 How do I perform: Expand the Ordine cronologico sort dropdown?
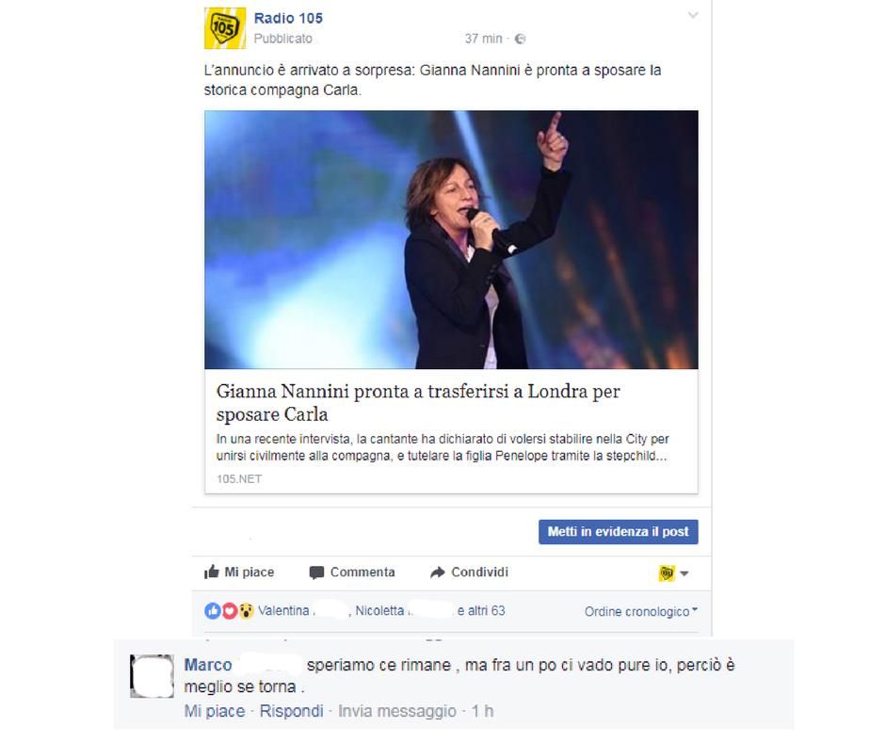pyautogui.click(x=641, y=611)
